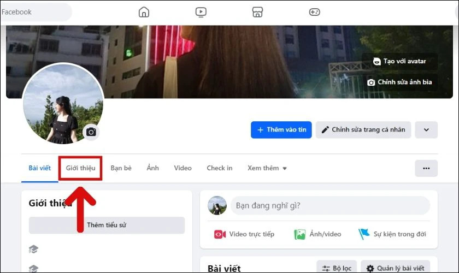The height and width of the screenshot is (273, 459).
Task: Expand the Xem thêm dropdown
Action: tap(267, 168)
